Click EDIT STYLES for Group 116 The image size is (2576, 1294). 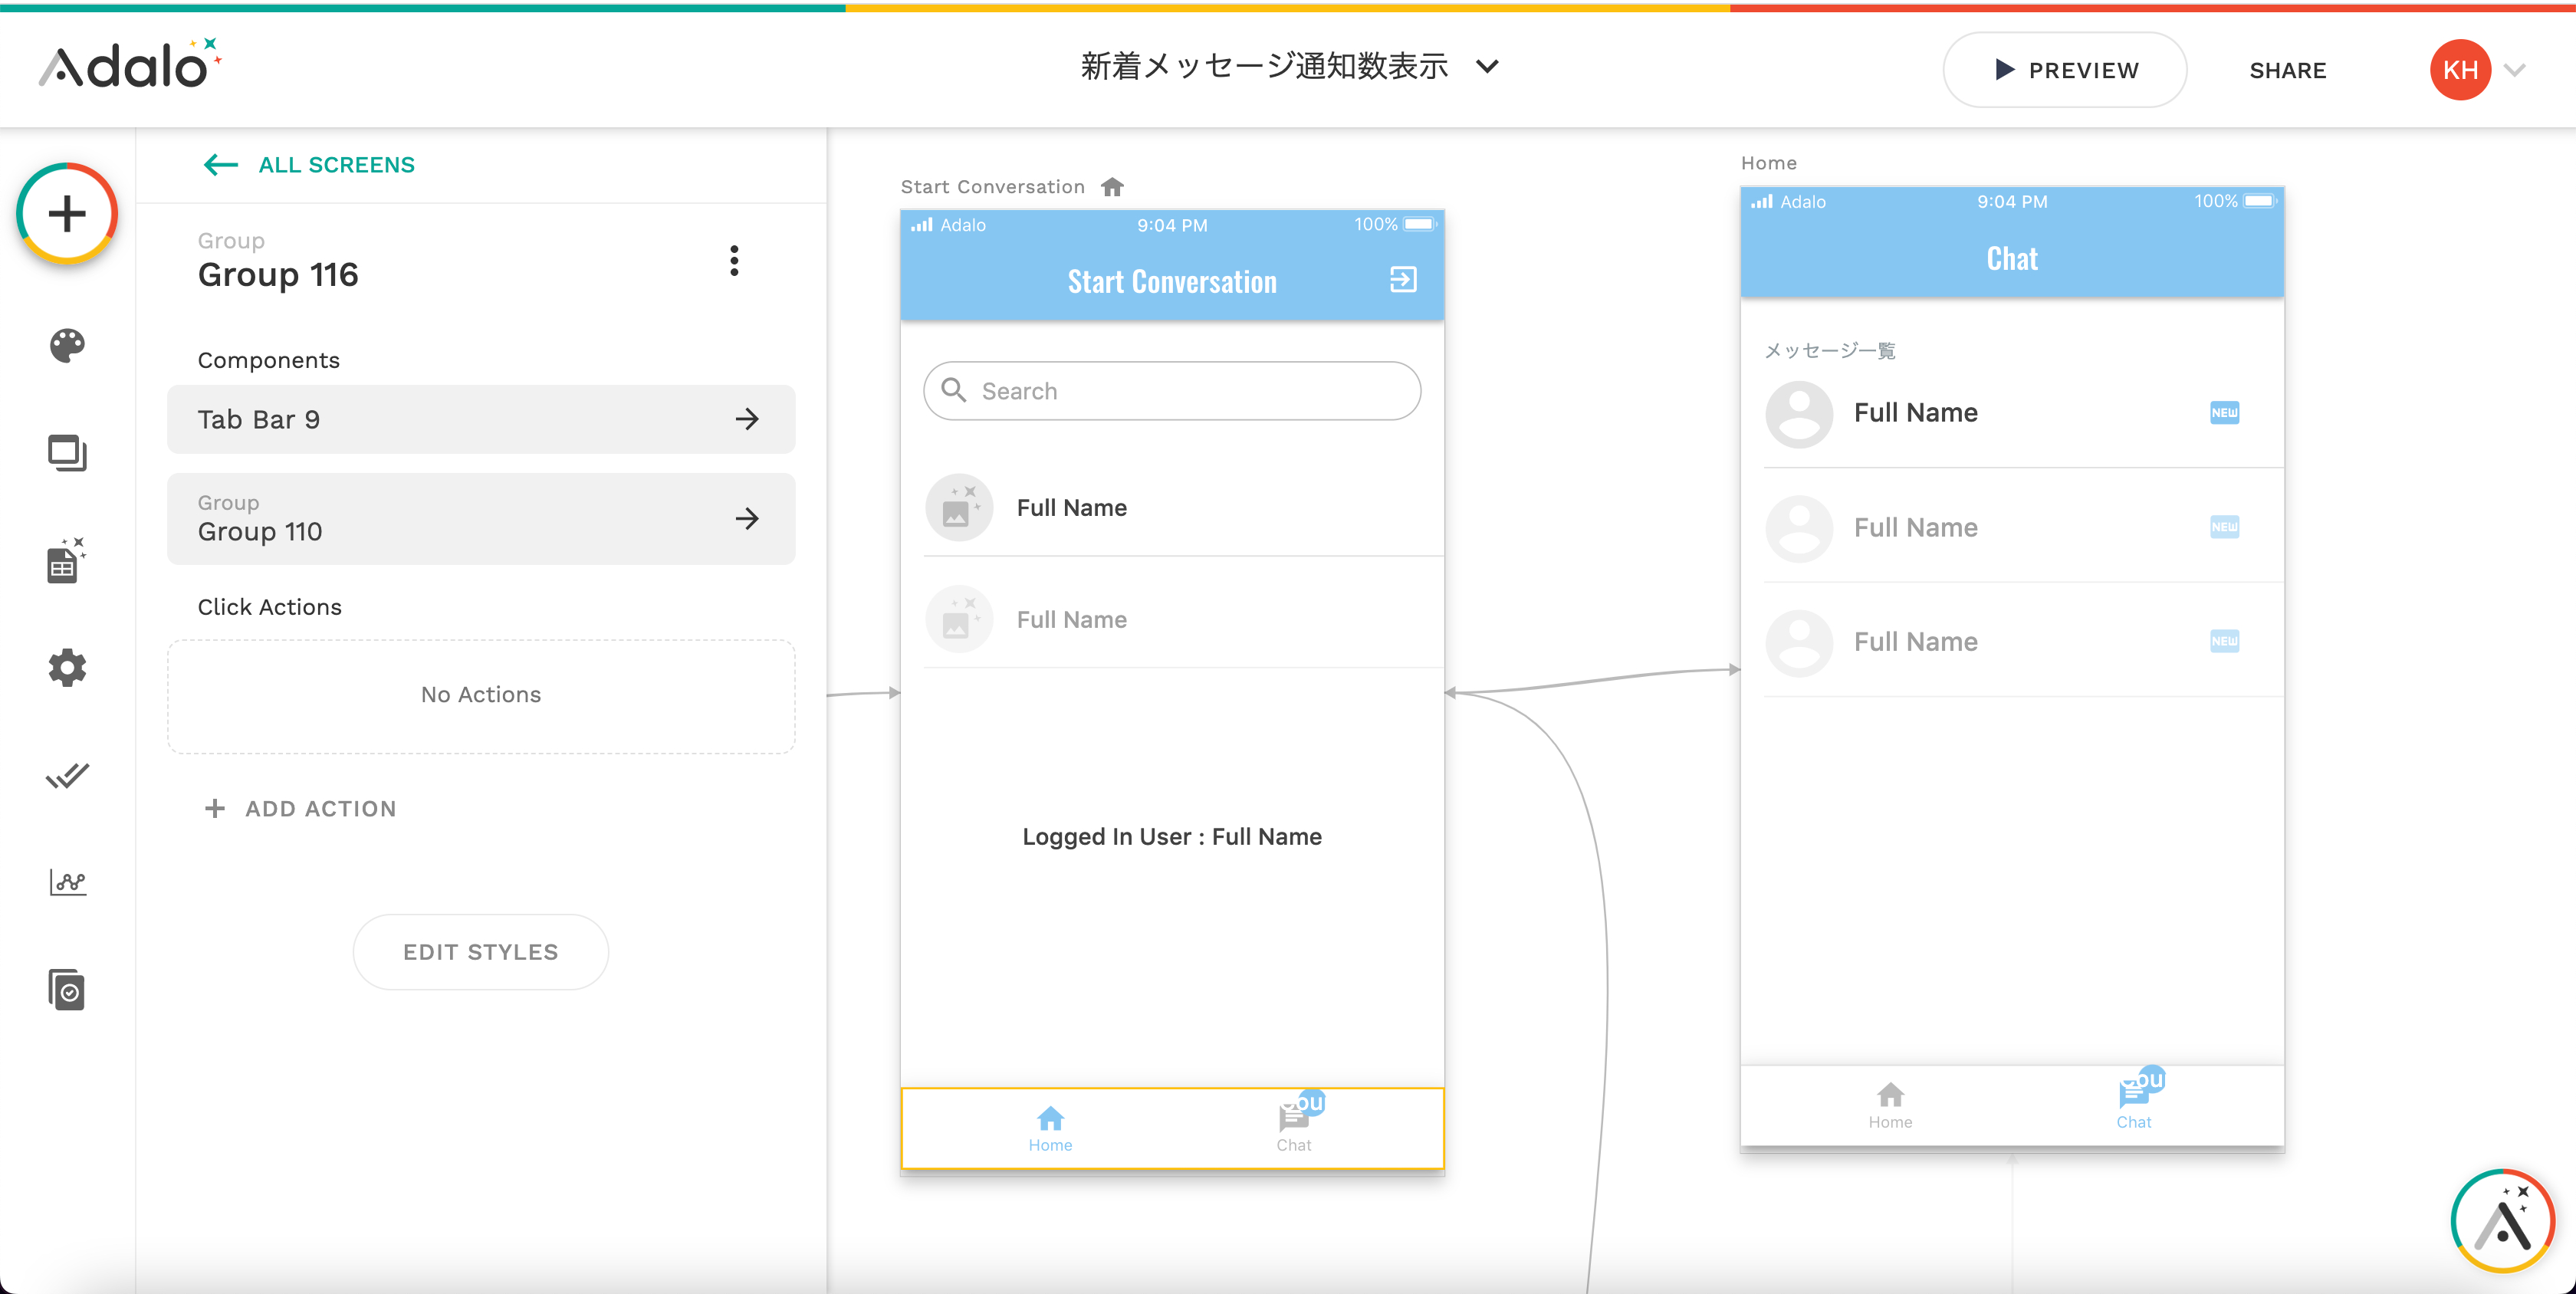pyautogui.click(x=480, y=951)
